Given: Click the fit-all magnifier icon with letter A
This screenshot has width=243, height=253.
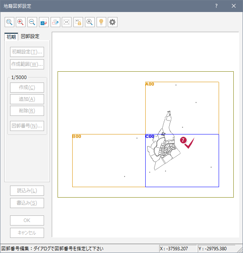Looking at the screenshot, I should [x=90, y=22].
